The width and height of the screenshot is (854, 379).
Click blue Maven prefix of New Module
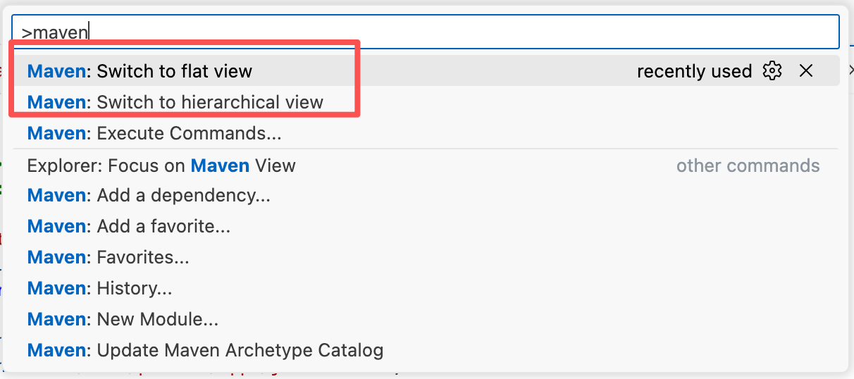[x=56, y=319]
